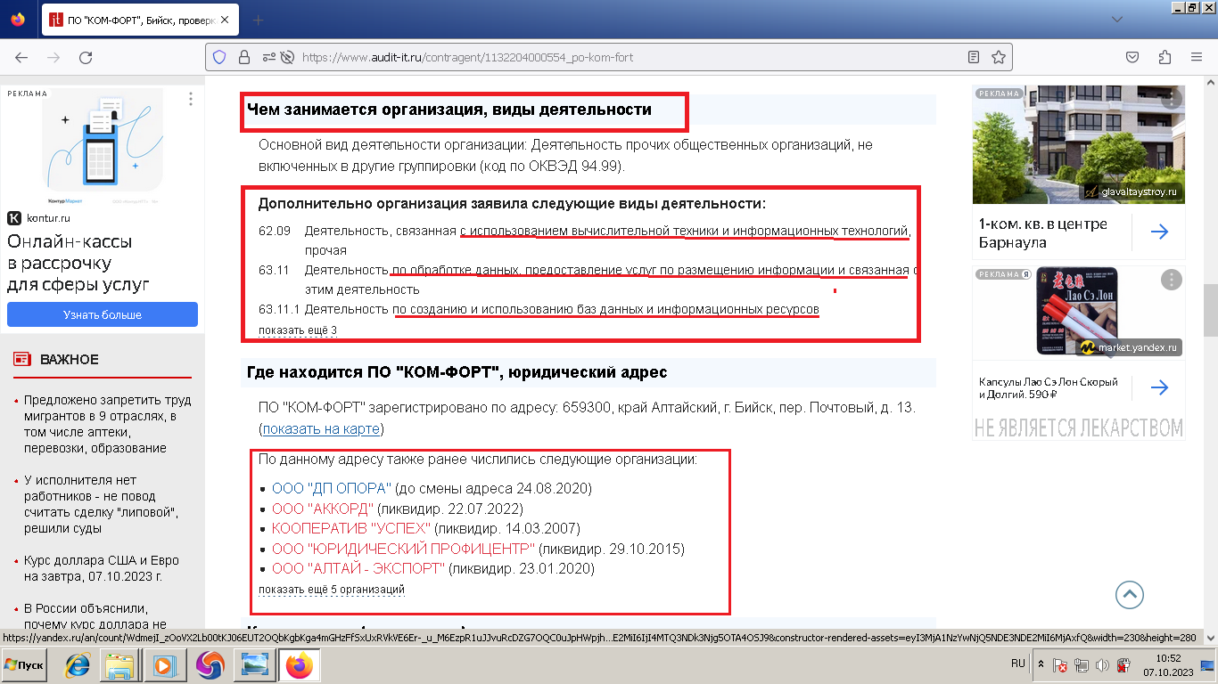Image resolution: width=1218 pixels, height=684 pixels.
Task: Close the ПО "КОМ-ФОРТ" tab
Action: 226,20
